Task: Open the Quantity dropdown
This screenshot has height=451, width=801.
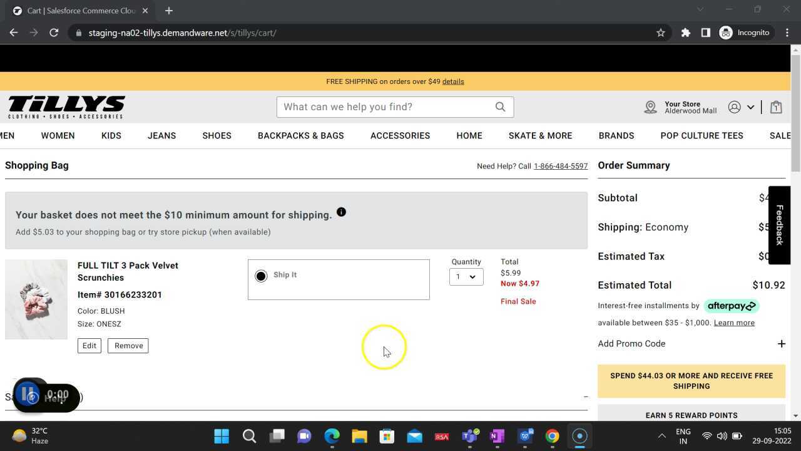Action: click(466, 277)
